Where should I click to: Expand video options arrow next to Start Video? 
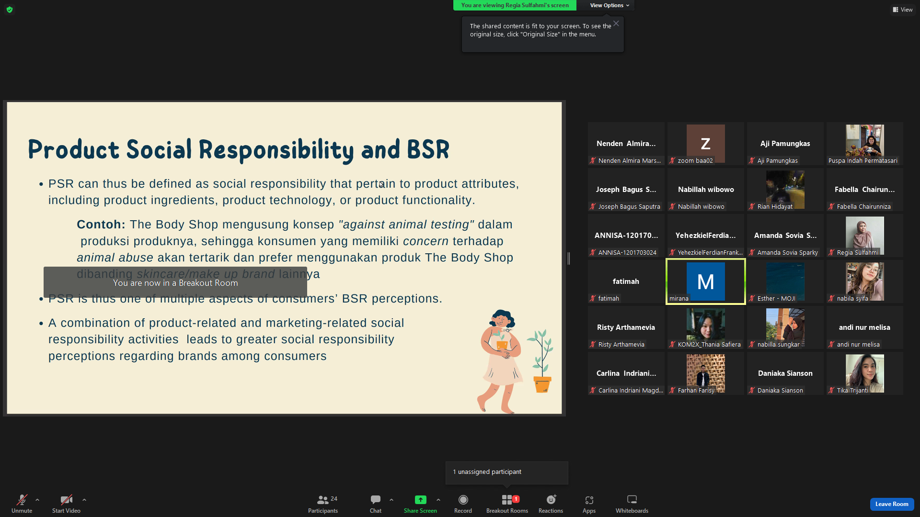84,500
